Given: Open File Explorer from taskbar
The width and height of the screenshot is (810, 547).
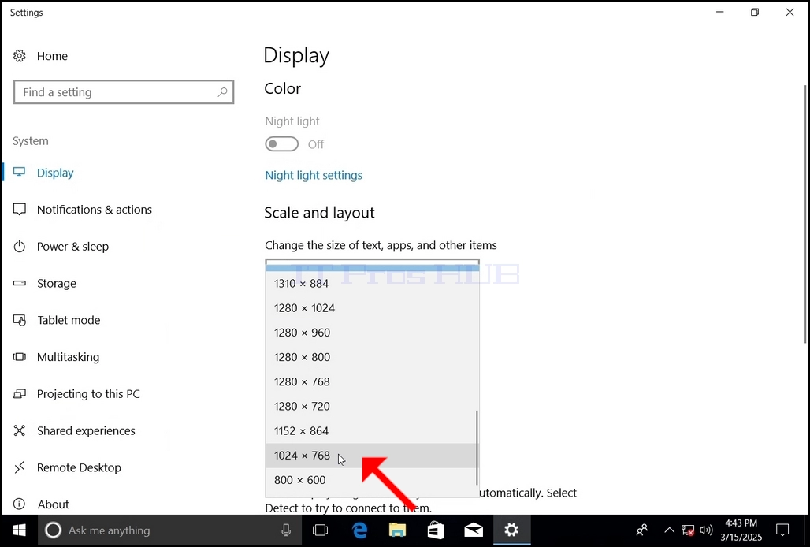Looking at the screenshot, I should tap(397, 530).
